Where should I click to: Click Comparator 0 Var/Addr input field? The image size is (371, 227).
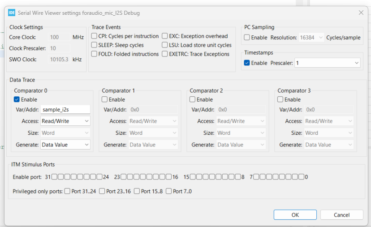point(65,109)
